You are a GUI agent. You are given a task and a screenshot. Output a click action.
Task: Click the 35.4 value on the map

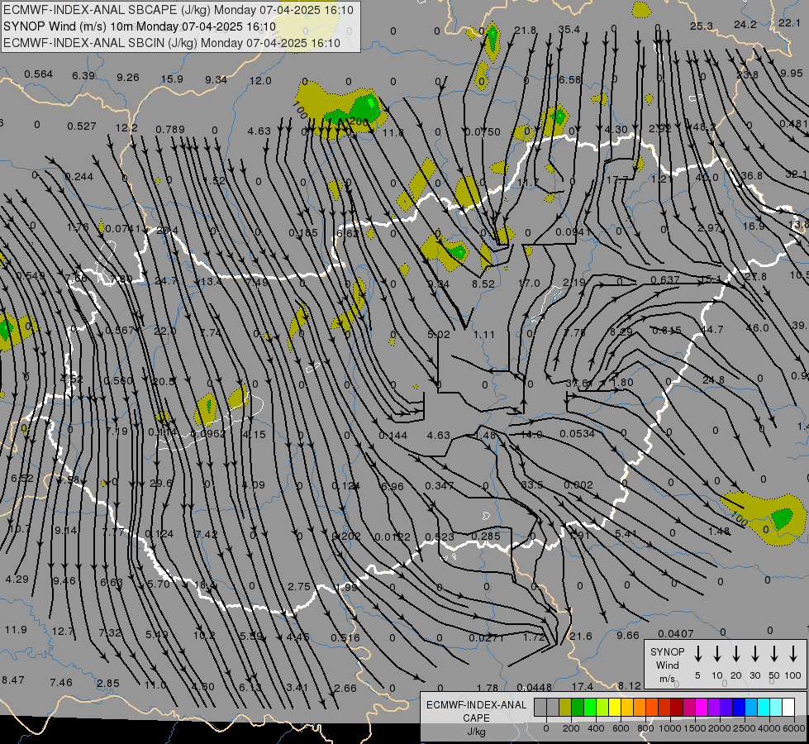click(569, 30)
